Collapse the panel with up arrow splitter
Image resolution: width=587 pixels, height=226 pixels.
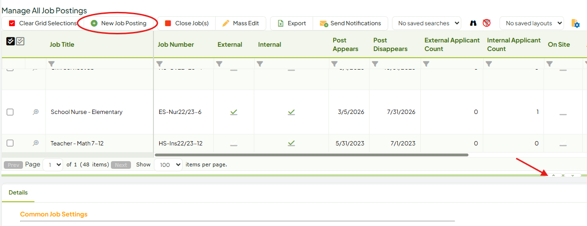coord(554,175)
